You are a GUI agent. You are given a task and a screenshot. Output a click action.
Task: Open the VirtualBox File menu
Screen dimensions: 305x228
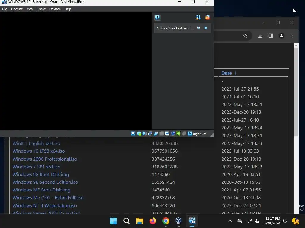(4, 9)
